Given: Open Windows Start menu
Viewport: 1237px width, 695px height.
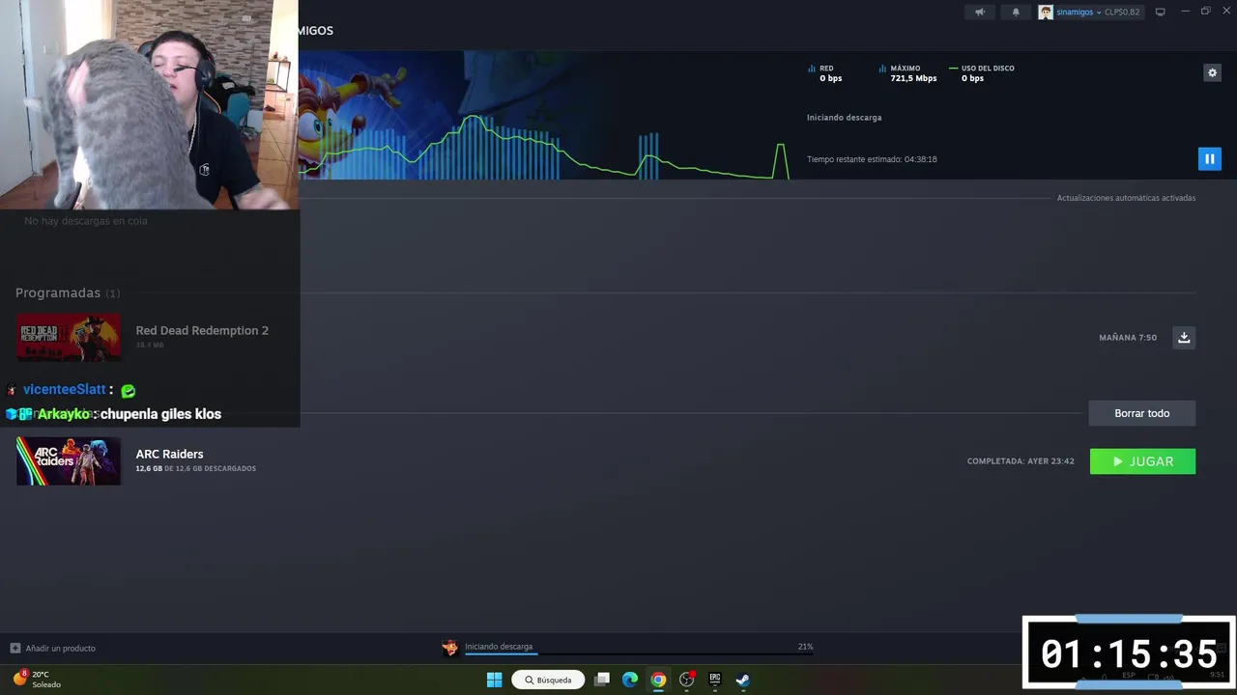Looking at the screenshot, I should coord(494,680).
